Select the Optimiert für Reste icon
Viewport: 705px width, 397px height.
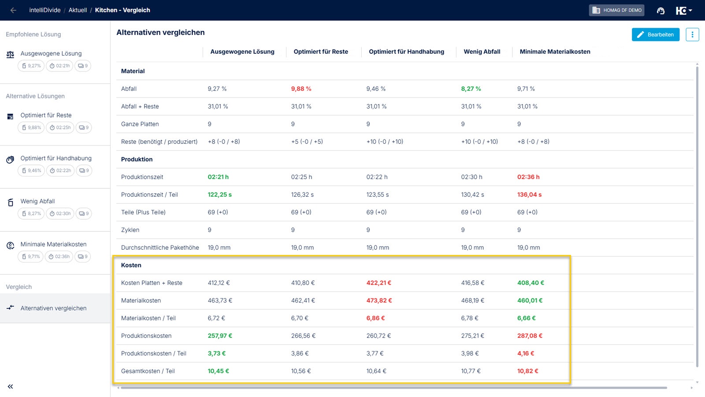[10, 116]
